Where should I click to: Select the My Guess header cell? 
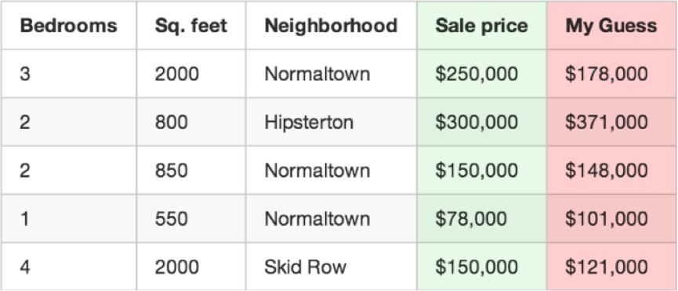pyautogui.click(x=611, y=26)
